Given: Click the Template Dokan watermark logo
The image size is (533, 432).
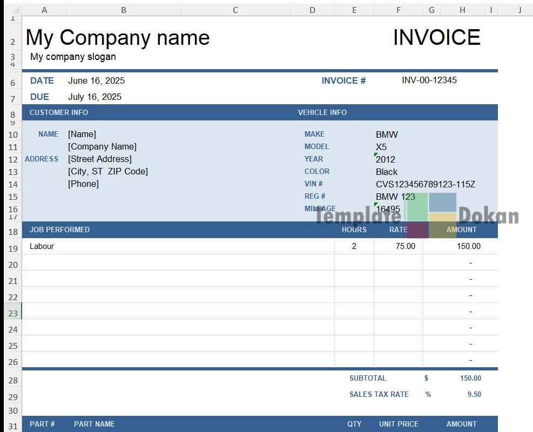Looking at the screenshot, I should click(x=431, y=215).
